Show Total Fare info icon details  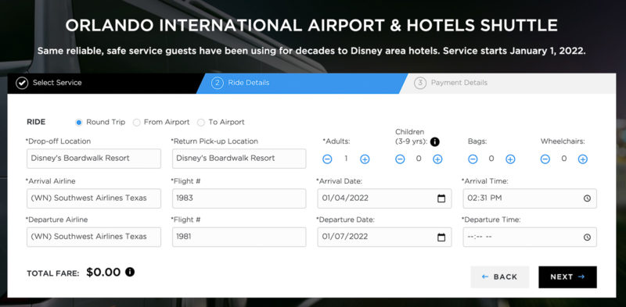130,272
